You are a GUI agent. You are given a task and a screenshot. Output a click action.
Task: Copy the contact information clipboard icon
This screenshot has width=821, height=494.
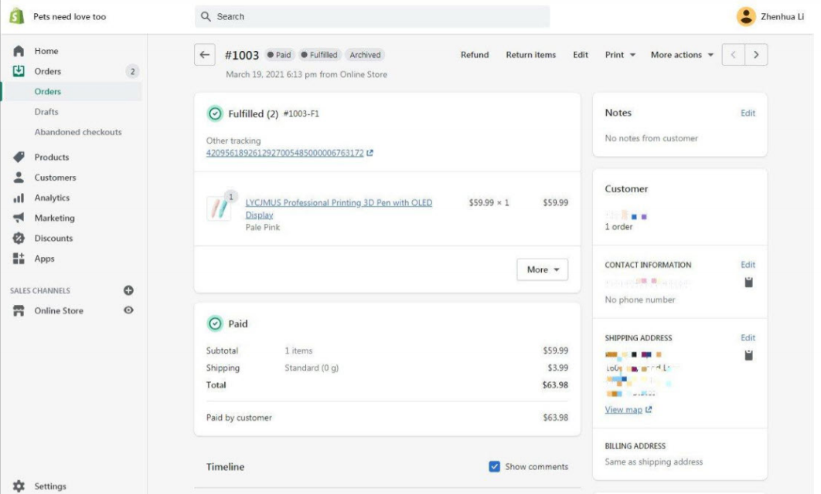point(748,283)
